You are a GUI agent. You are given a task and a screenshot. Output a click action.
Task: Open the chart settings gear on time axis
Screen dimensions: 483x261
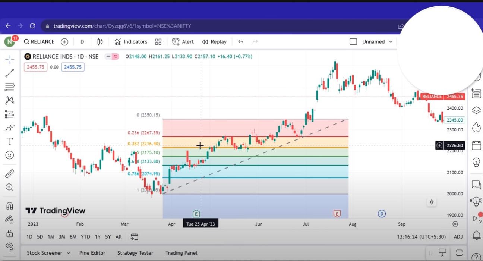(455, 224)
